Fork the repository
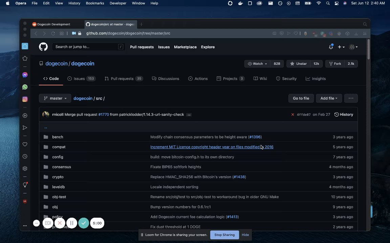The image size is (390, 243). coord(335,64)
